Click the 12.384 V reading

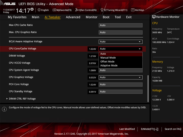tap(157, 100)
